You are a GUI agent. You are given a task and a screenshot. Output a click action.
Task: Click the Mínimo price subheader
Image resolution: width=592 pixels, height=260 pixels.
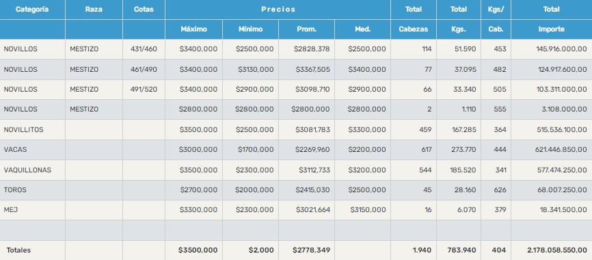250,29
